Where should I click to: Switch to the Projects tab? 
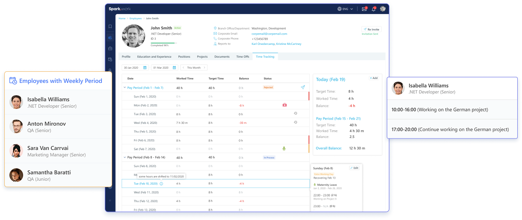click(x=202, y=56)
